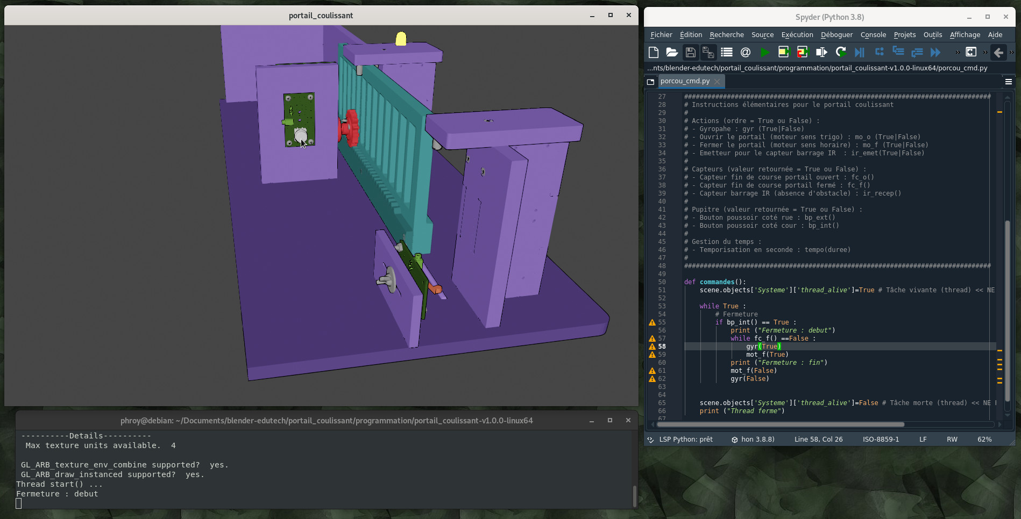
Task: Click the yellow gyrophare lamp in 3D view
Action: [x=401, y=39]
